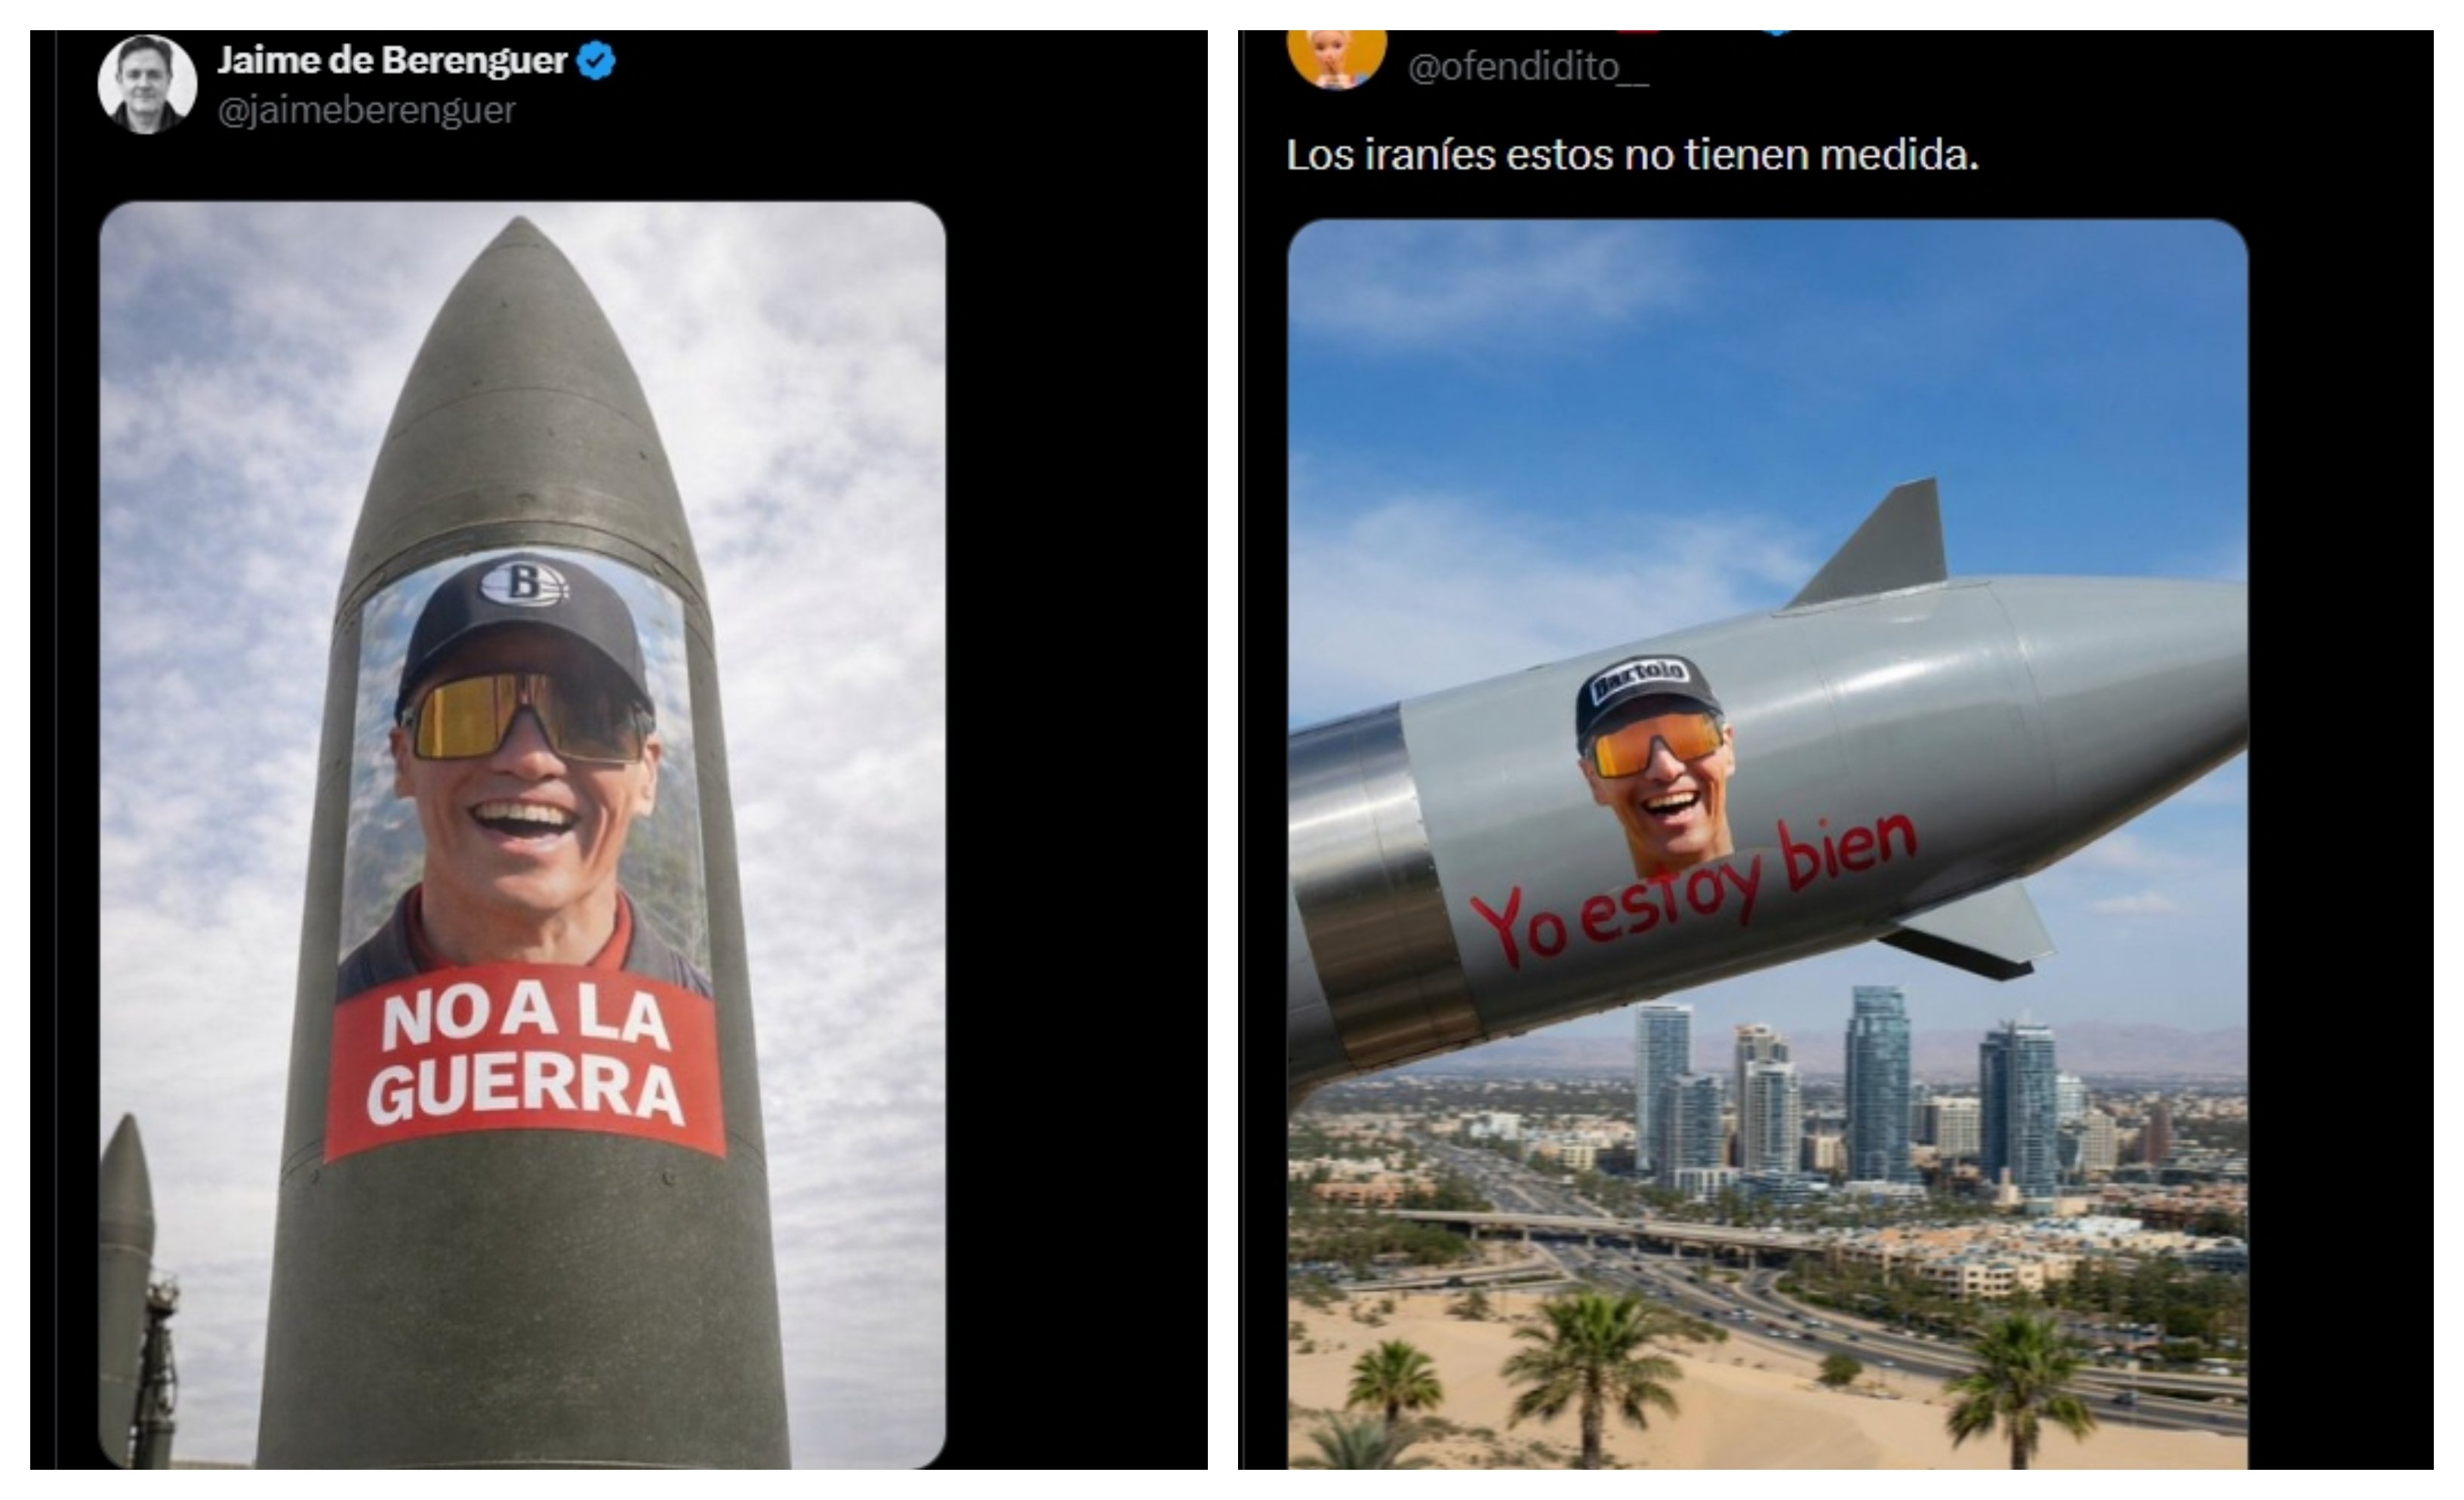Click the red "Yo estoy bien" writing on the rocket
This screenshot has height=1500, width=2464.
pyautogui.click(x=1693, y=889)
